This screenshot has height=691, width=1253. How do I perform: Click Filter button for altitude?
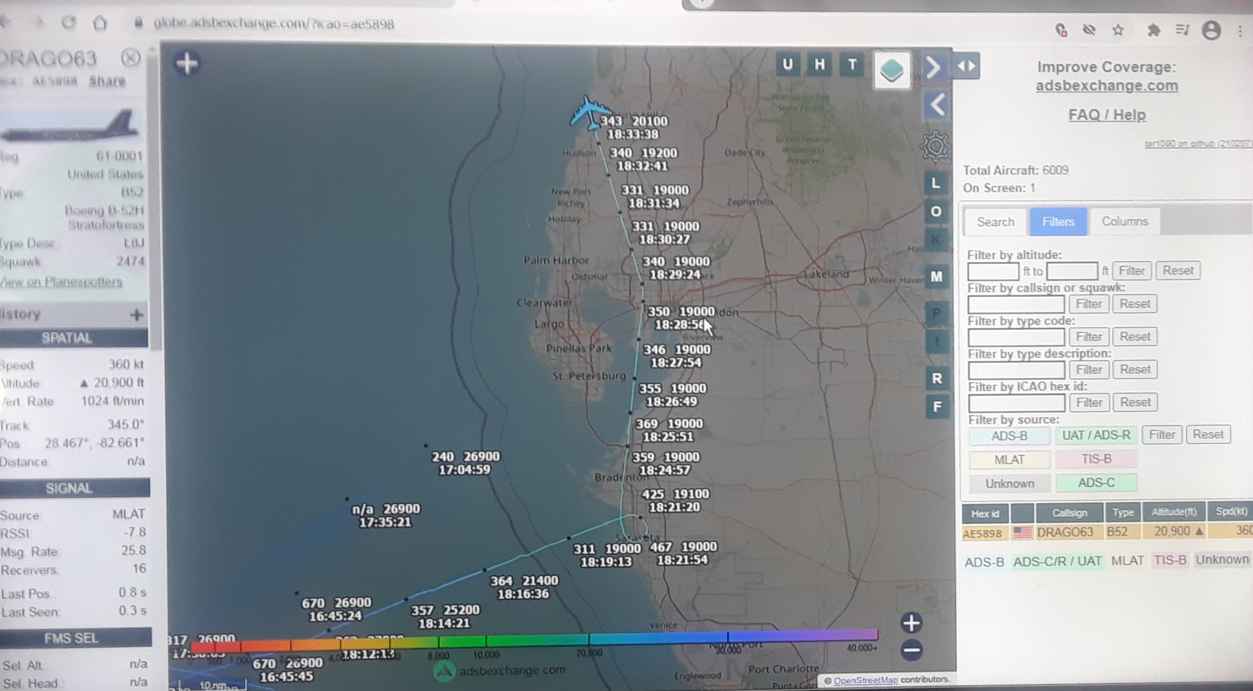[1131, 270]
